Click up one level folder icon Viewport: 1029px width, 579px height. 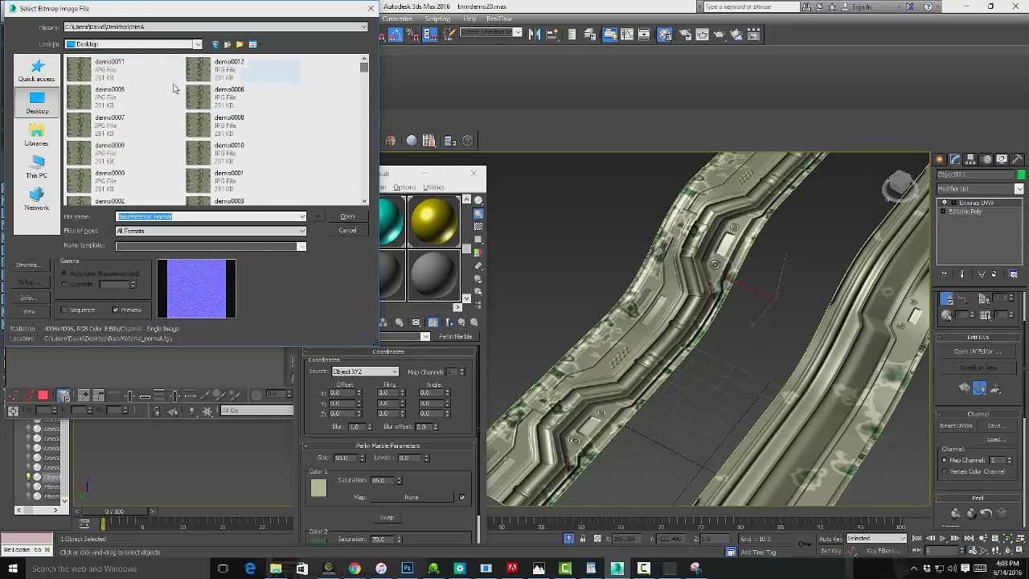pyautogui.click(x=227, y=44)
